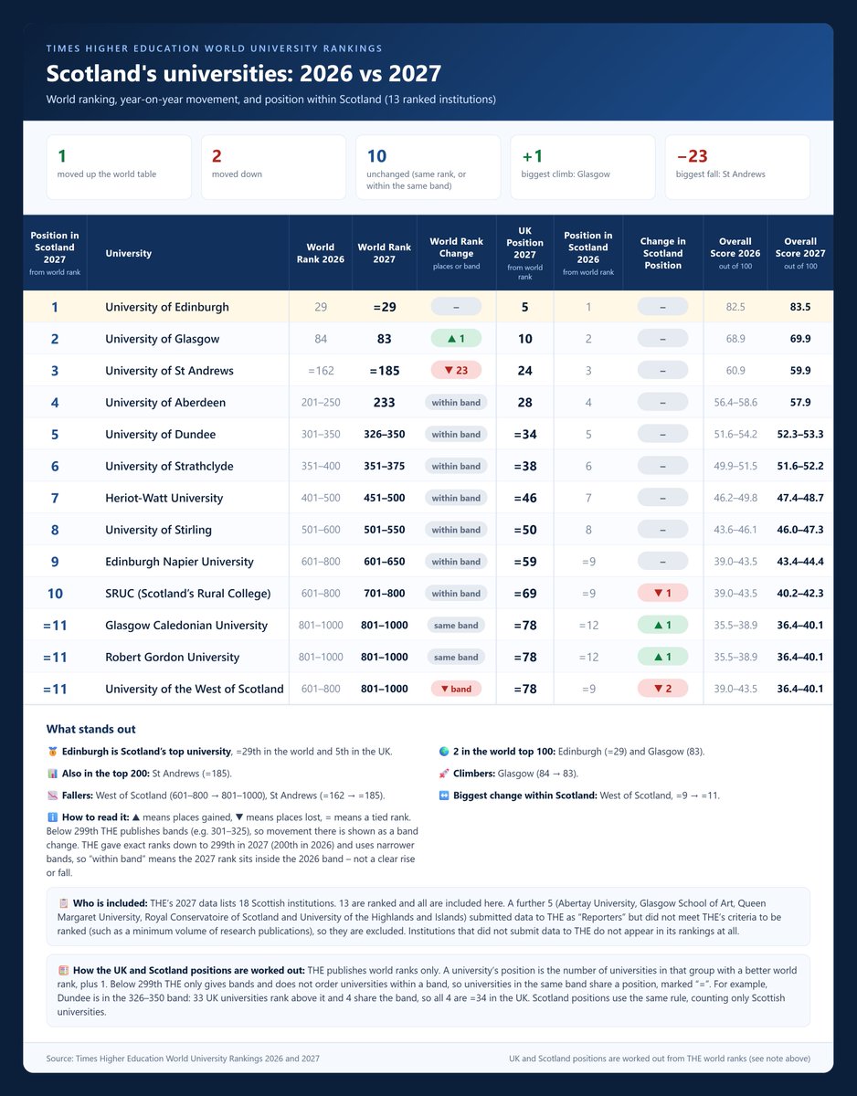
Task: Click 'Robert Gordon University' row name
Action: pyautogui.click(x=174, y=658)
